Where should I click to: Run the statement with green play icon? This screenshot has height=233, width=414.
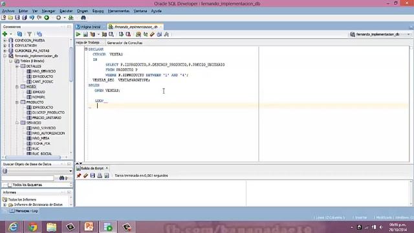[x=78, y=34]
